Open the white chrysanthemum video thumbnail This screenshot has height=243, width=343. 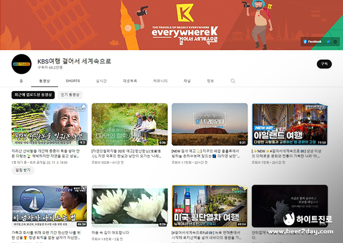[130, 206]
